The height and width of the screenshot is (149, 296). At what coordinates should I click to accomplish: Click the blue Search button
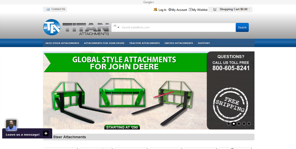[x=242, y=27]
